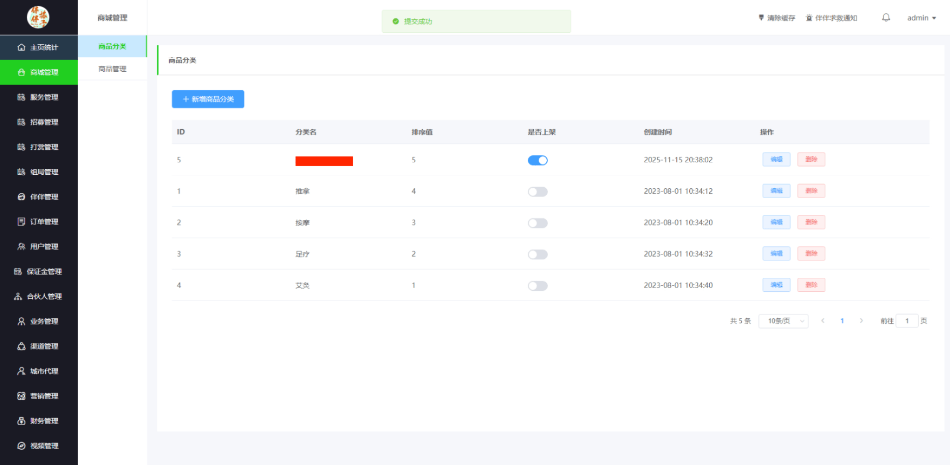Viewport: 950px width, 465px height.
Task: Disable the 是否上架 switch for ID 5
Action: [x=537, y=160]
